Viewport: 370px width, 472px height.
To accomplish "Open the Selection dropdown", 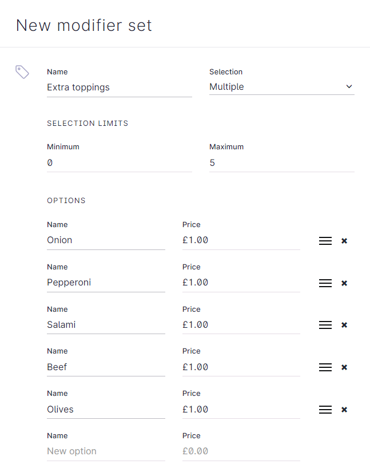I will (281, 86).
